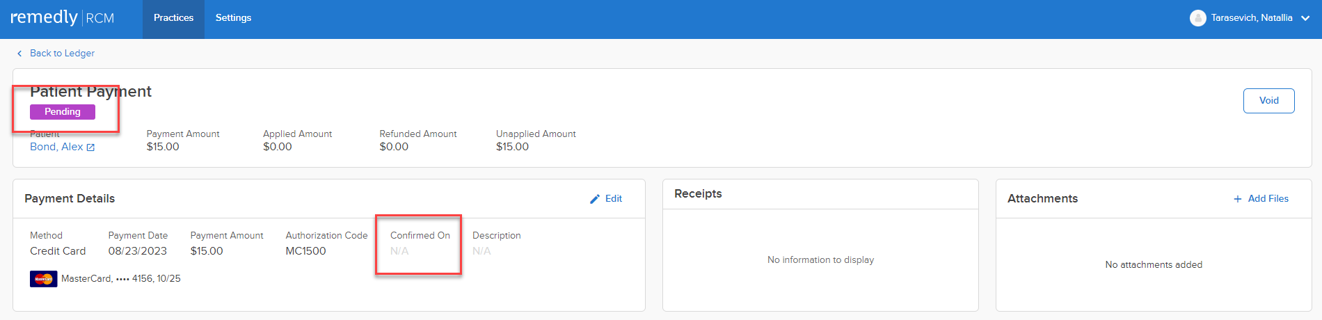Open the Settings tab
The width and height of the screenshot is (1322, 320).
(x=233, y=18)
